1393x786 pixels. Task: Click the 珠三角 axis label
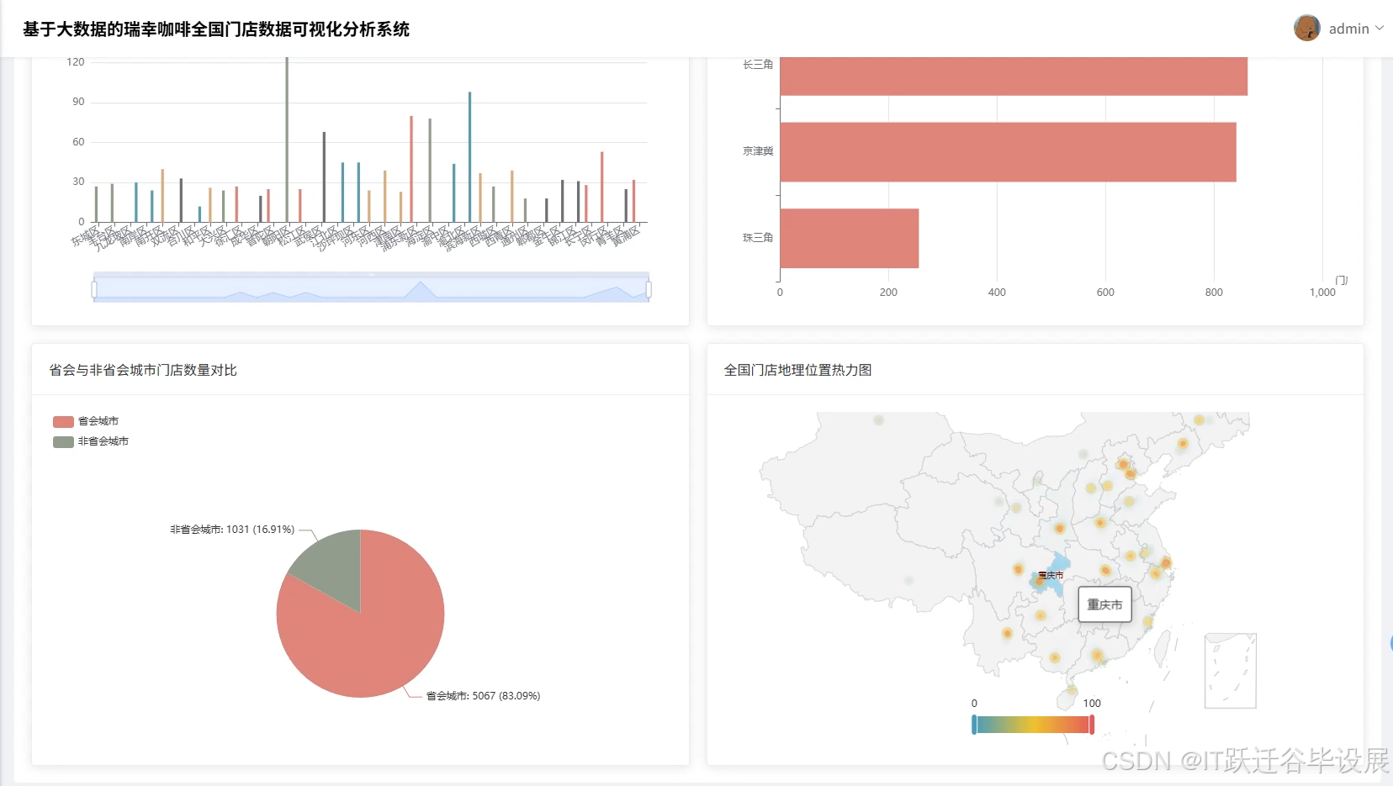758,238
